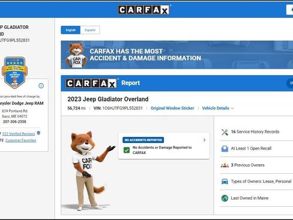This screenshot has width=293, height=220.
Task: Click the CARFAX Report logo
Action: [91, 83]
